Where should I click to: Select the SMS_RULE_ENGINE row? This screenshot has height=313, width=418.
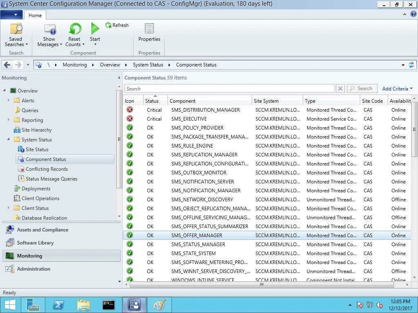(267, 145)
